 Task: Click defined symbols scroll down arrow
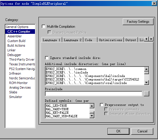point(92,116)
